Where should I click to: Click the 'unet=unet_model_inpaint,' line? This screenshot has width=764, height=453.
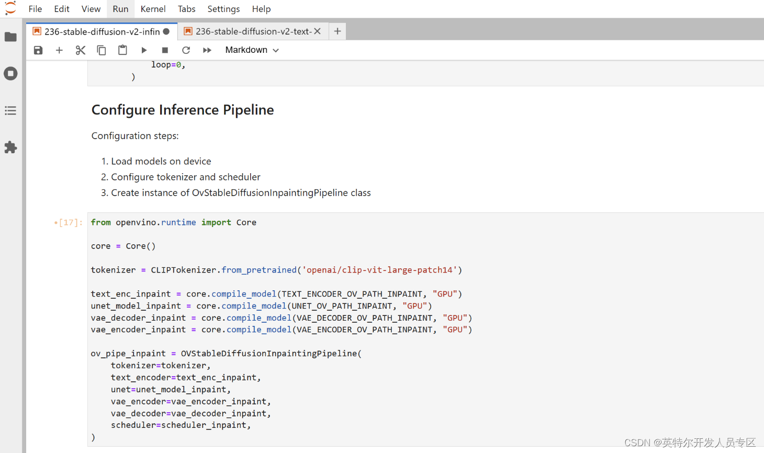click(x=171, y=390)
